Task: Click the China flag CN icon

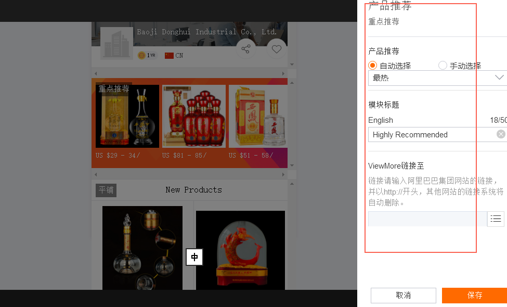Action: (174, 56)
